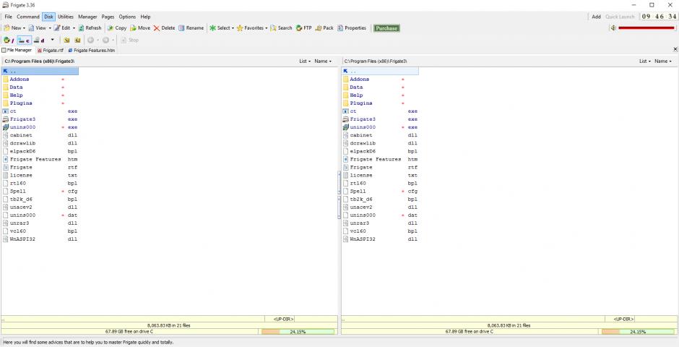Open the File menu
679x347 pixels.
click(x=8, y=17)
